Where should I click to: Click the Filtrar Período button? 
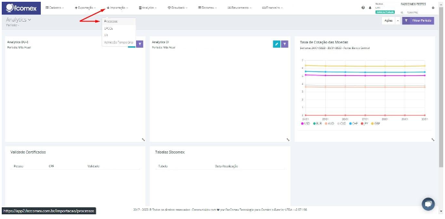418,20
